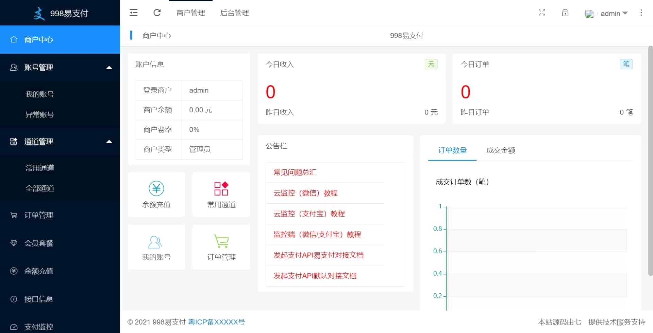Click the refresh page icon

pos(157,13)
